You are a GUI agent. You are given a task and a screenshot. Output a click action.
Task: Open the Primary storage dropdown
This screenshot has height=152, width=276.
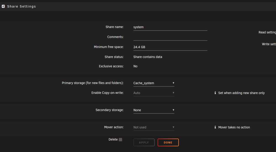pyautogui.click(x=154, y=83)
